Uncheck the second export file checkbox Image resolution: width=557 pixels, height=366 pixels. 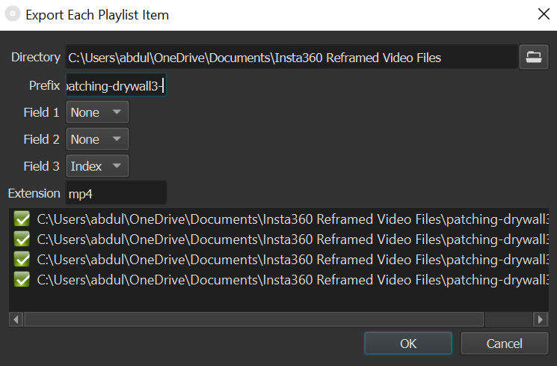pyautogui.click(x=22, y=239)
